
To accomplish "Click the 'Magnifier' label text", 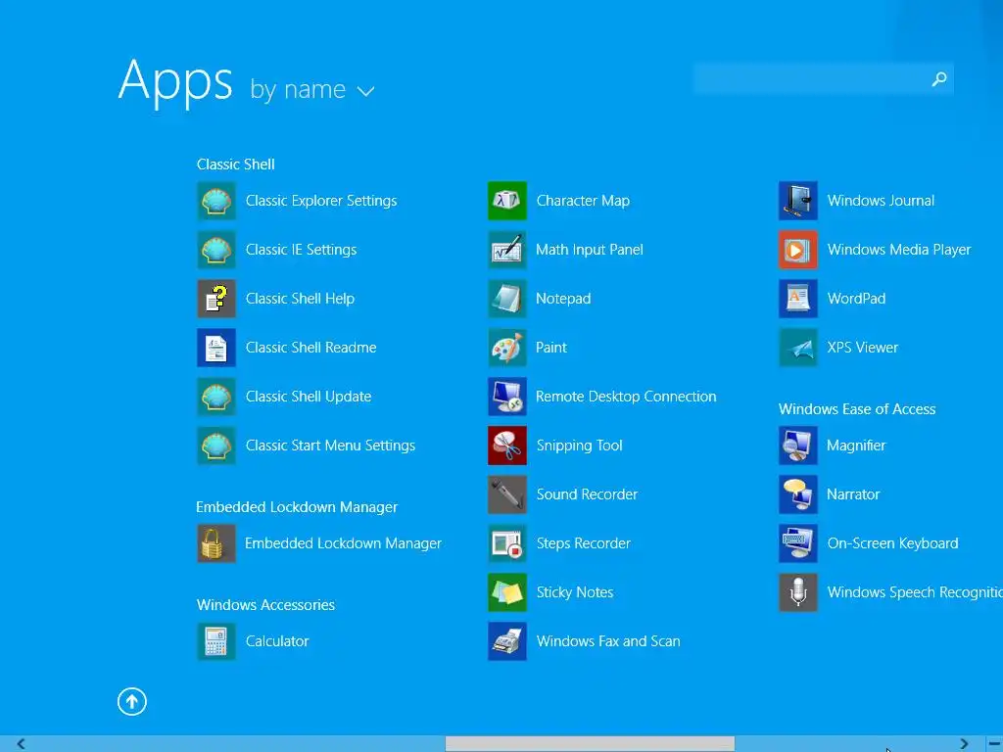I will point(856,446).
